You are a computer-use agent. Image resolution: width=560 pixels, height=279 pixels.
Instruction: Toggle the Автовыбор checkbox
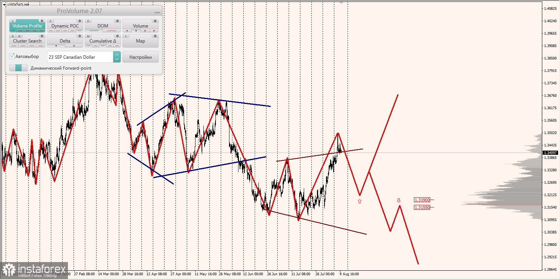click(12, 56)
